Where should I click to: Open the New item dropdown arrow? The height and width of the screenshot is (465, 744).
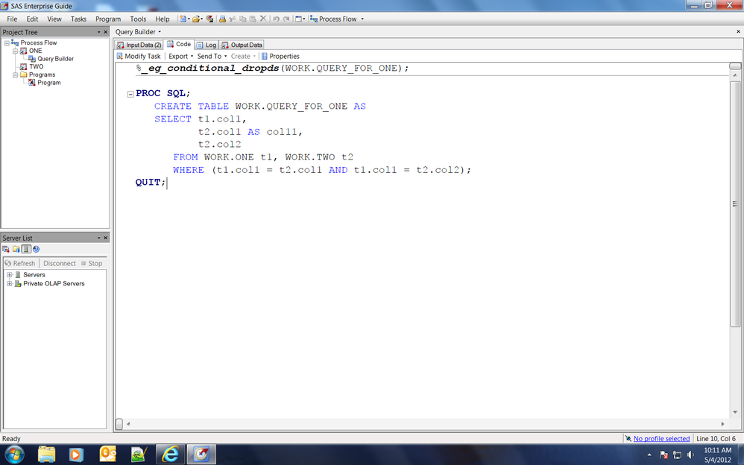click(x=189, y=19)
